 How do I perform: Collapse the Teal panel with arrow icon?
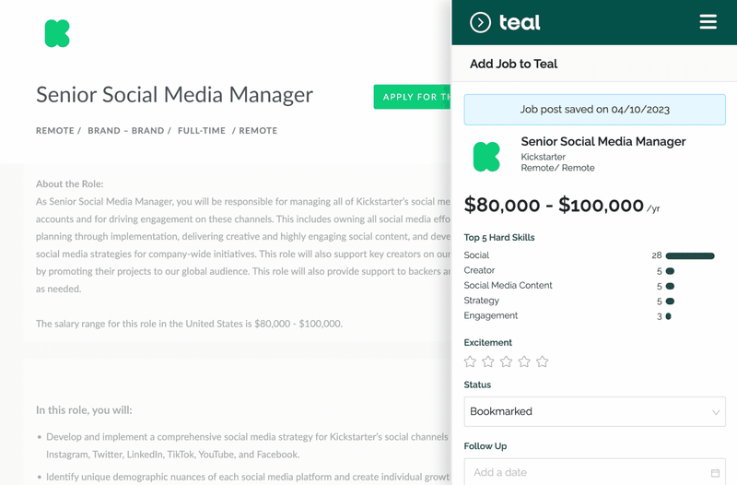(x=480, y=22)
